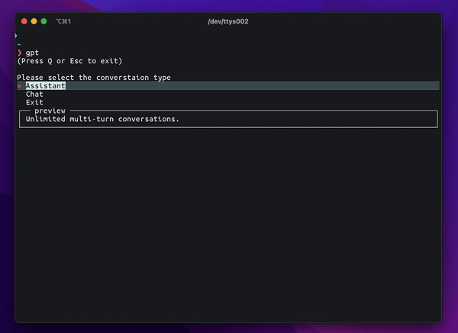The height and width of the screenshot is (333, 458).
Task: Click the preview pane label
Action: point(50,110)
